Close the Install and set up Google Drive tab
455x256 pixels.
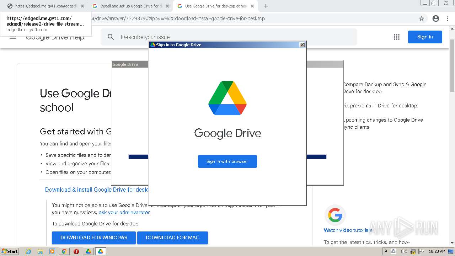pos(167,6)
